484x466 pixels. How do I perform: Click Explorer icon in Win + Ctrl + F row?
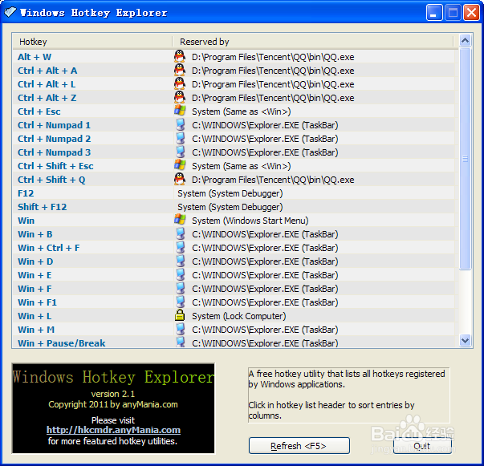(x=180, y=247)
